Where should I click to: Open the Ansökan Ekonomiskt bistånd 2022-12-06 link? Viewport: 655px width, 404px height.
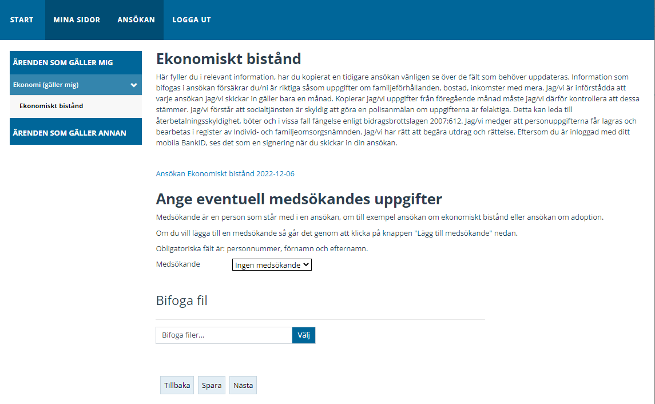225,173
